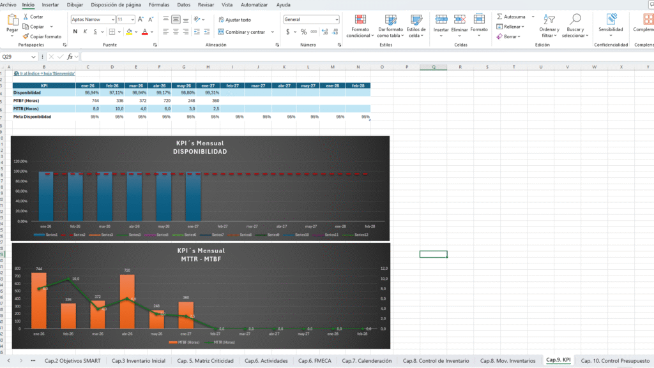The image size is (654, 368).
Task: Apply the red font color A
Action: click(145, 32)
